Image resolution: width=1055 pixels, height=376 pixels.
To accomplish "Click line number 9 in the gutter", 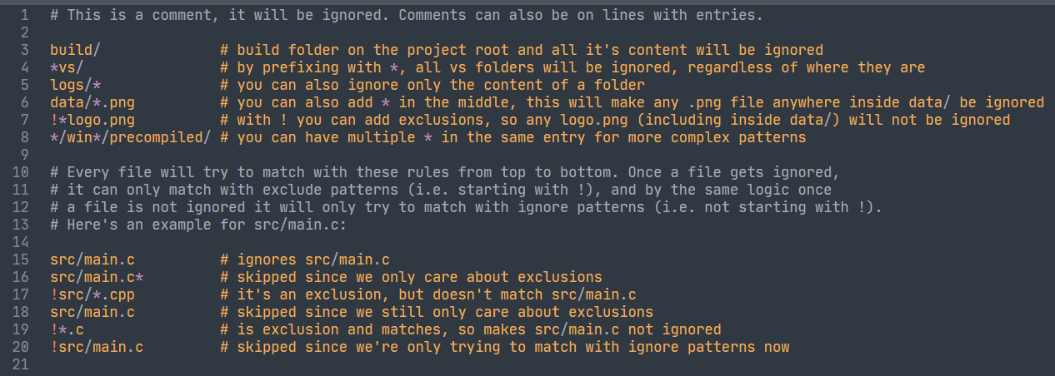I will click(x=24, y=155).
